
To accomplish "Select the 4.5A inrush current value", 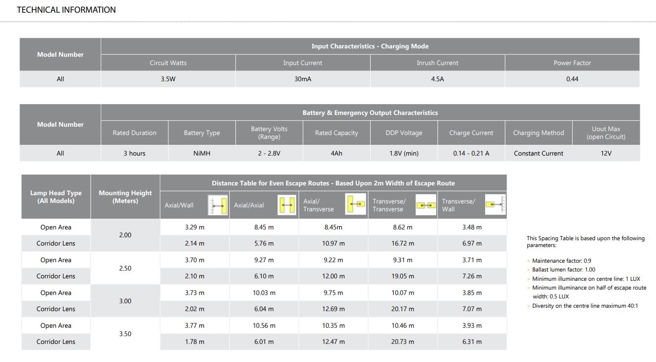I will (x=437, y=79).
